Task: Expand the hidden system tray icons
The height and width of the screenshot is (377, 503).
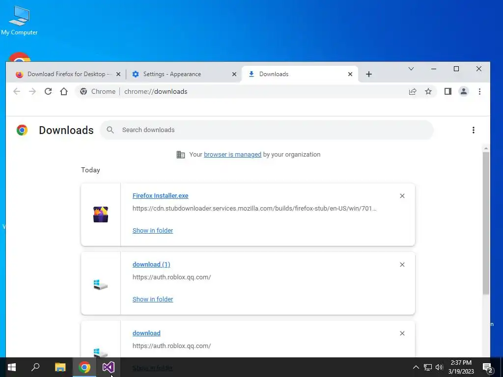Action: (x=416, y=367)
